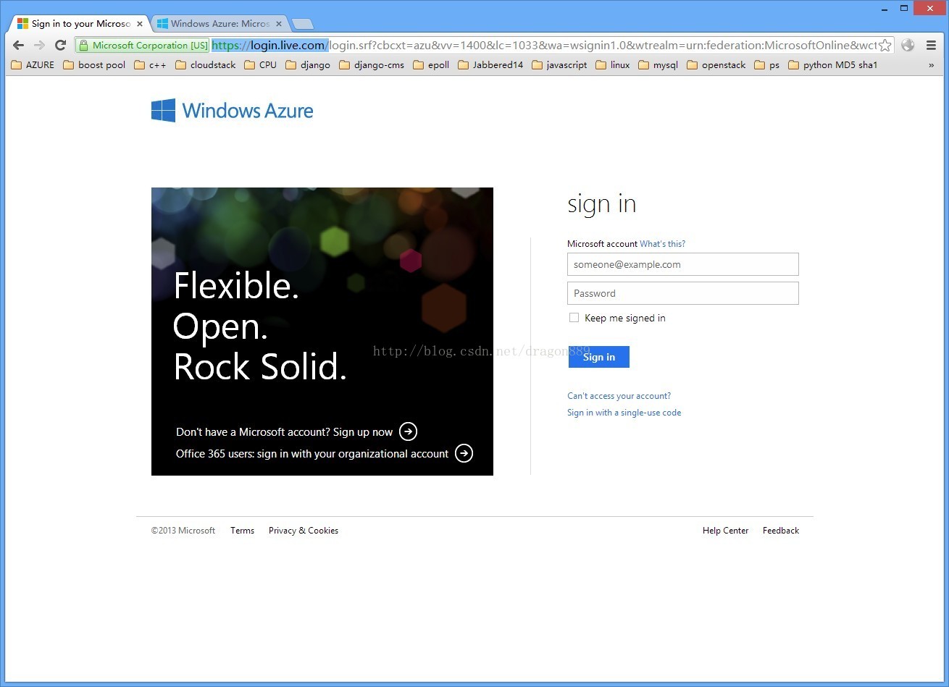Close the Windows Azure tab
The height and width of the screenshot is (687, 949).
[277, 24]
